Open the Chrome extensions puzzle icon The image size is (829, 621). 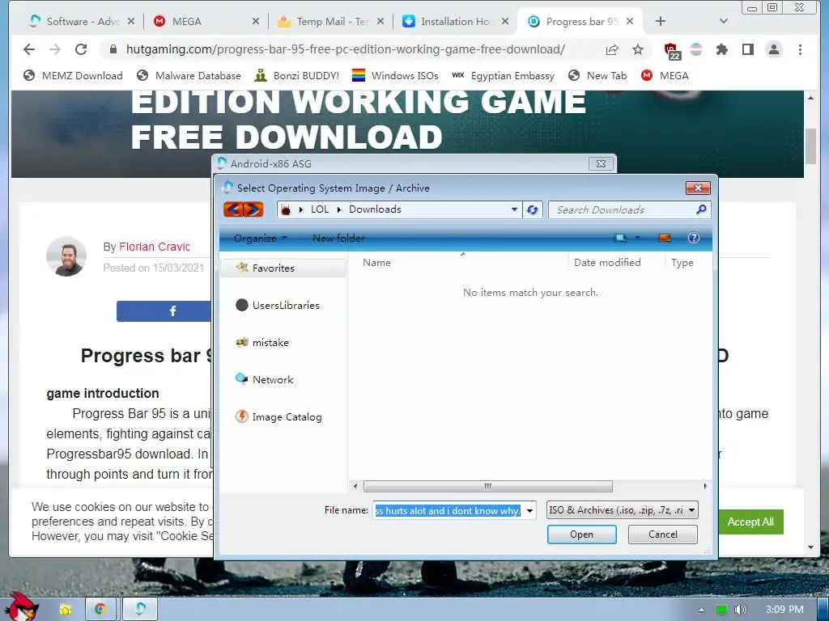click(x=721, y=49)
